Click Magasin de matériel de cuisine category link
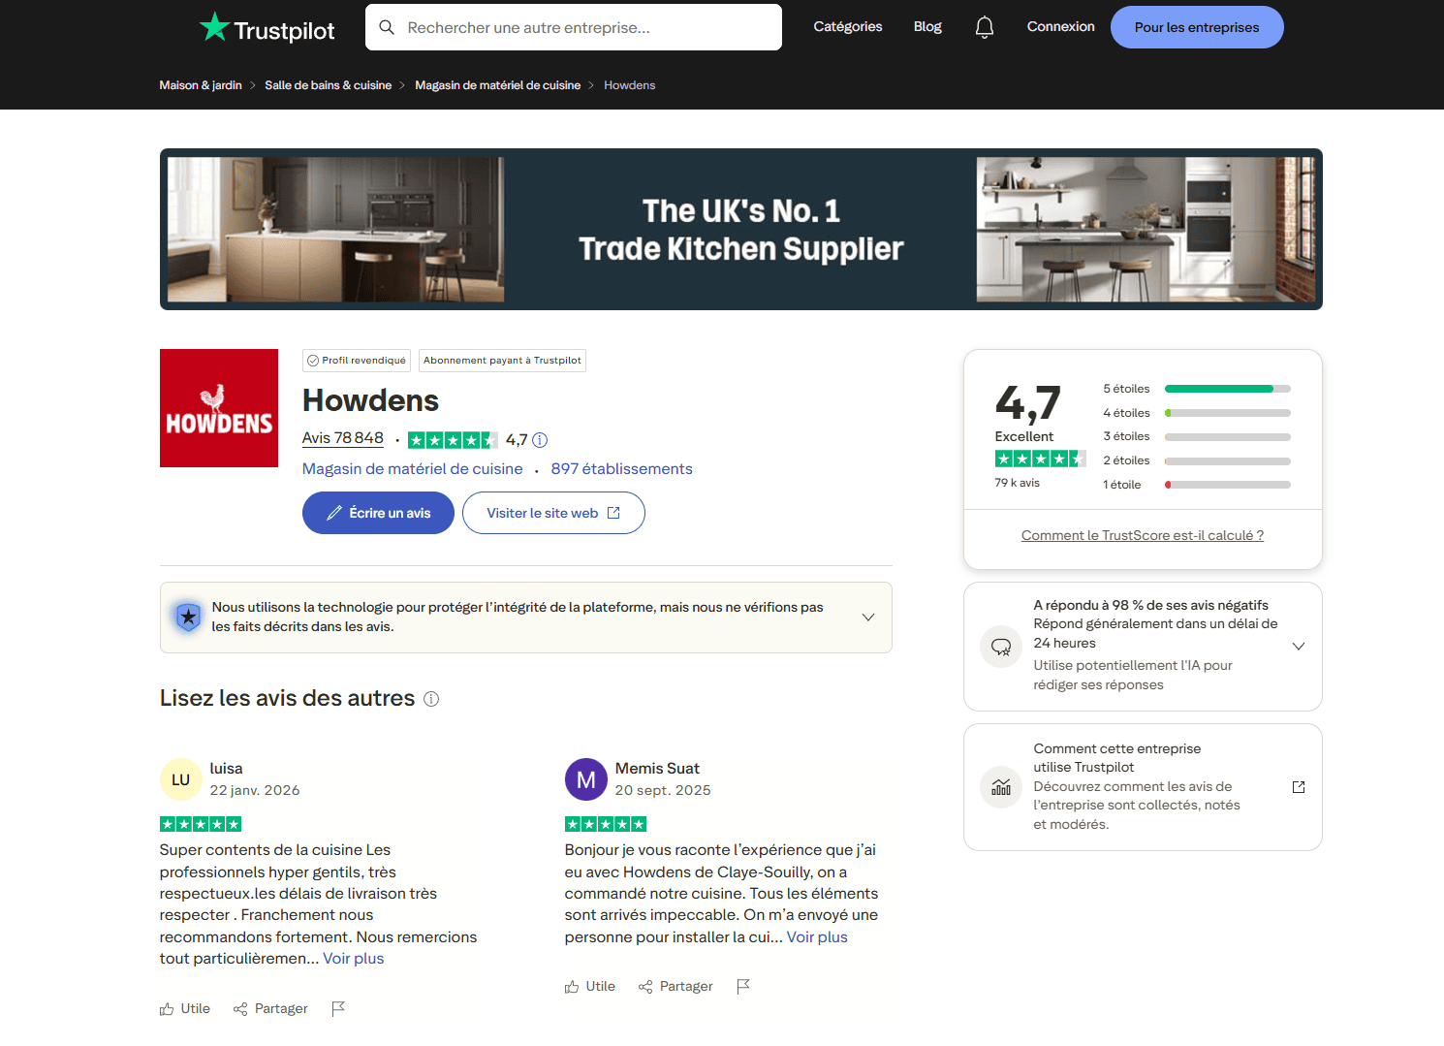The width and height of the screenshot is (1444, 1046). click(x=412, y=469)
